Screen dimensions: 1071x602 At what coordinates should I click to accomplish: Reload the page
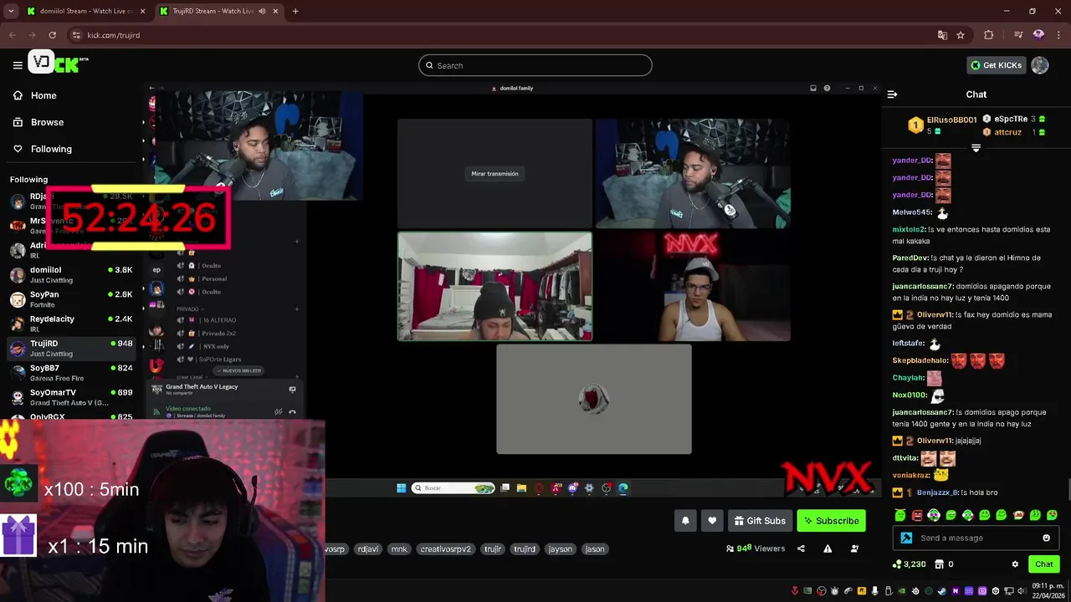pos(52,35)
